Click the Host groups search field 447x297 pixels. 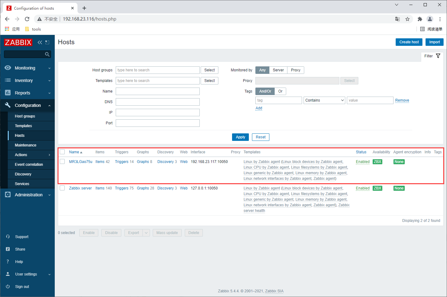point(158,70)
